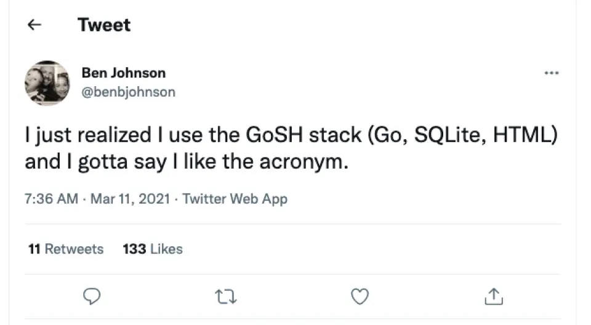Open Ben Johnson's profile picture
591x325 pixels.
click(x=47, y=82)
